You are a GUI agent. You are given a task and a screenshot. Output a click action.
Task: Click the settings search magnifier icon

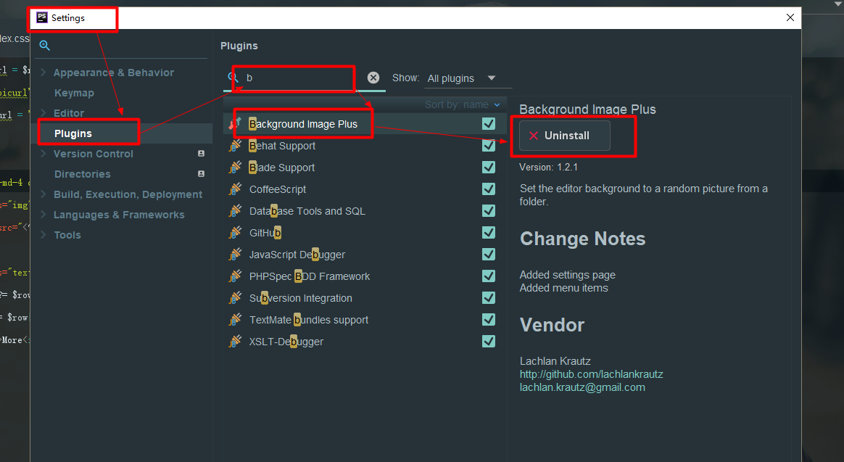point(45,46)
